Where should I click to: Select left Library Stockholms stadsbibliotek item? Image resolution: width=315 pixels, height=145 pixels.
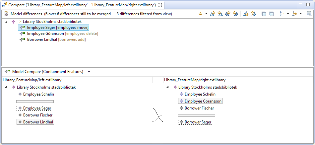pos(46,87)
